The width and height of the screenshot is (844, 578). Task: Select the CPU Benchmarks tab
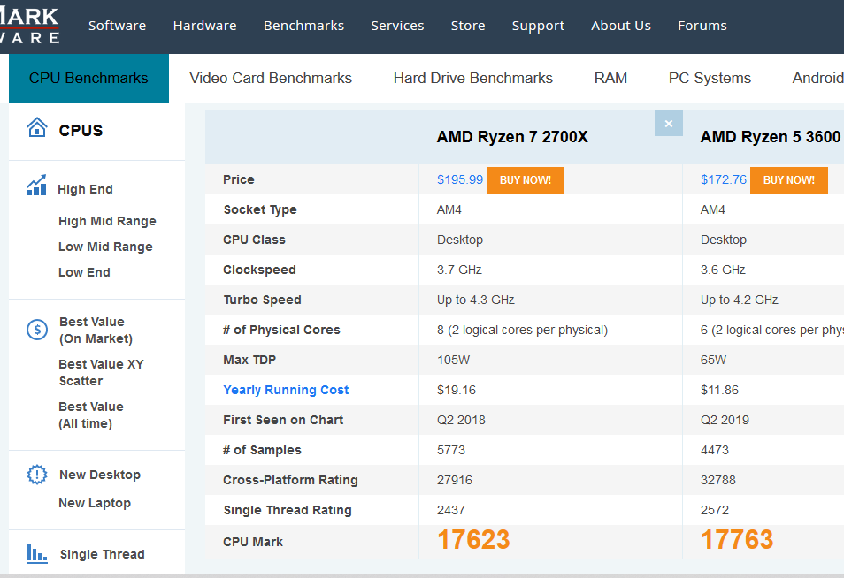(88, 78)
